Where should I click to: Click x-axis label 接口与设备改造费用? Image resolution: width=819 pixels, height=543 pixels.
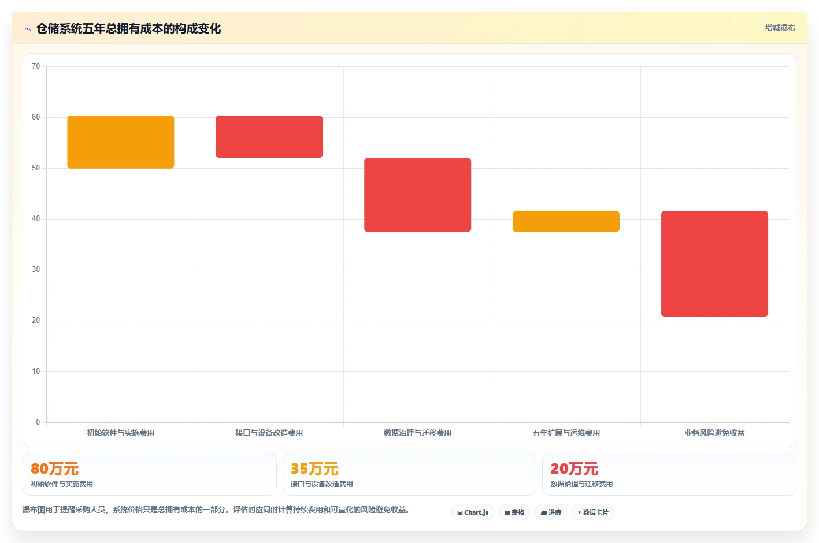point(269,433)
